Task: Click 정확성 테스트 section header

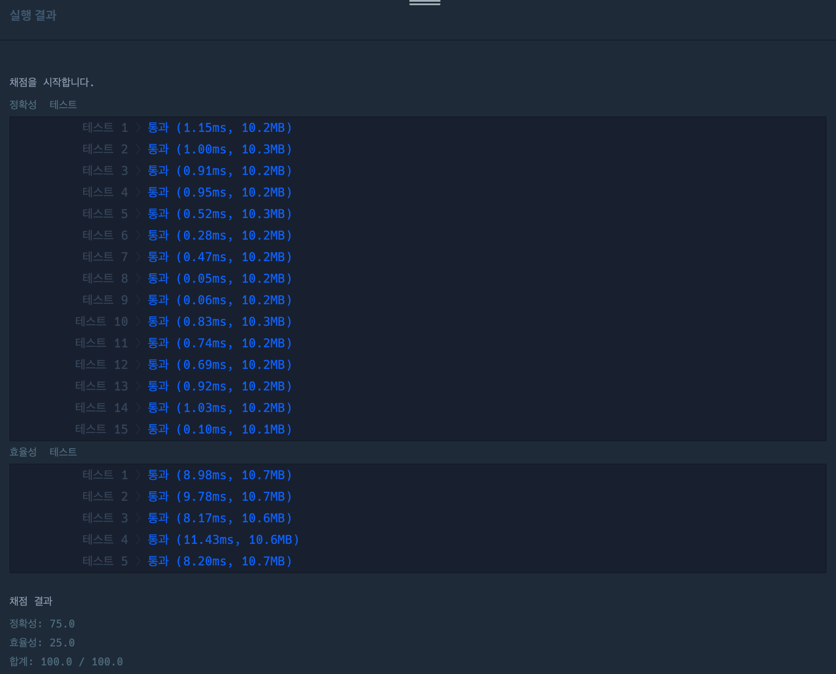Action: (43, 104)
